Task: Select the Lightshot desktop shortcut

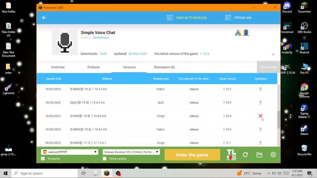Action: 8,89
